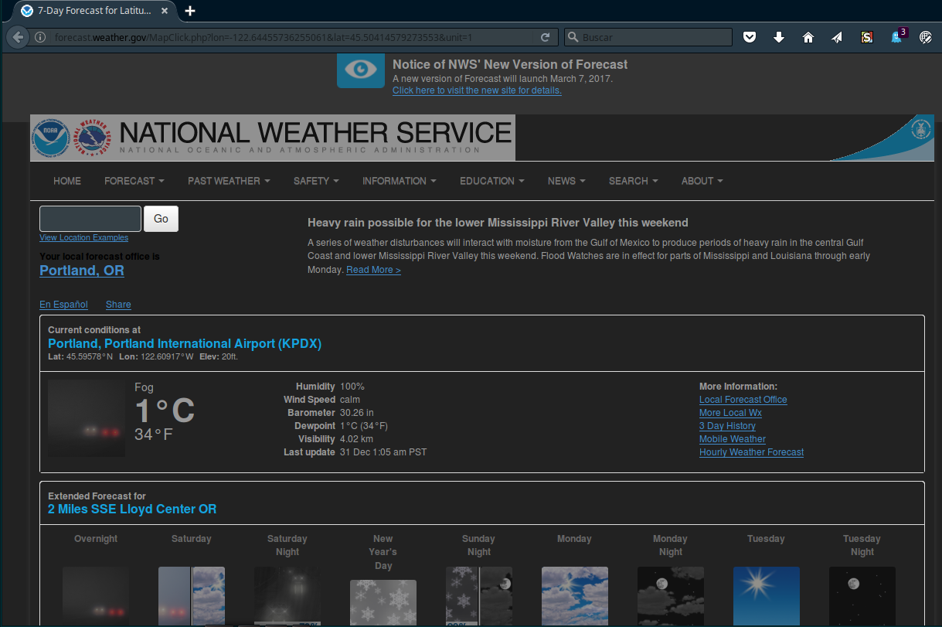
Task: Switch to the 7-Day Forecast browser tab
Action: 93,12
